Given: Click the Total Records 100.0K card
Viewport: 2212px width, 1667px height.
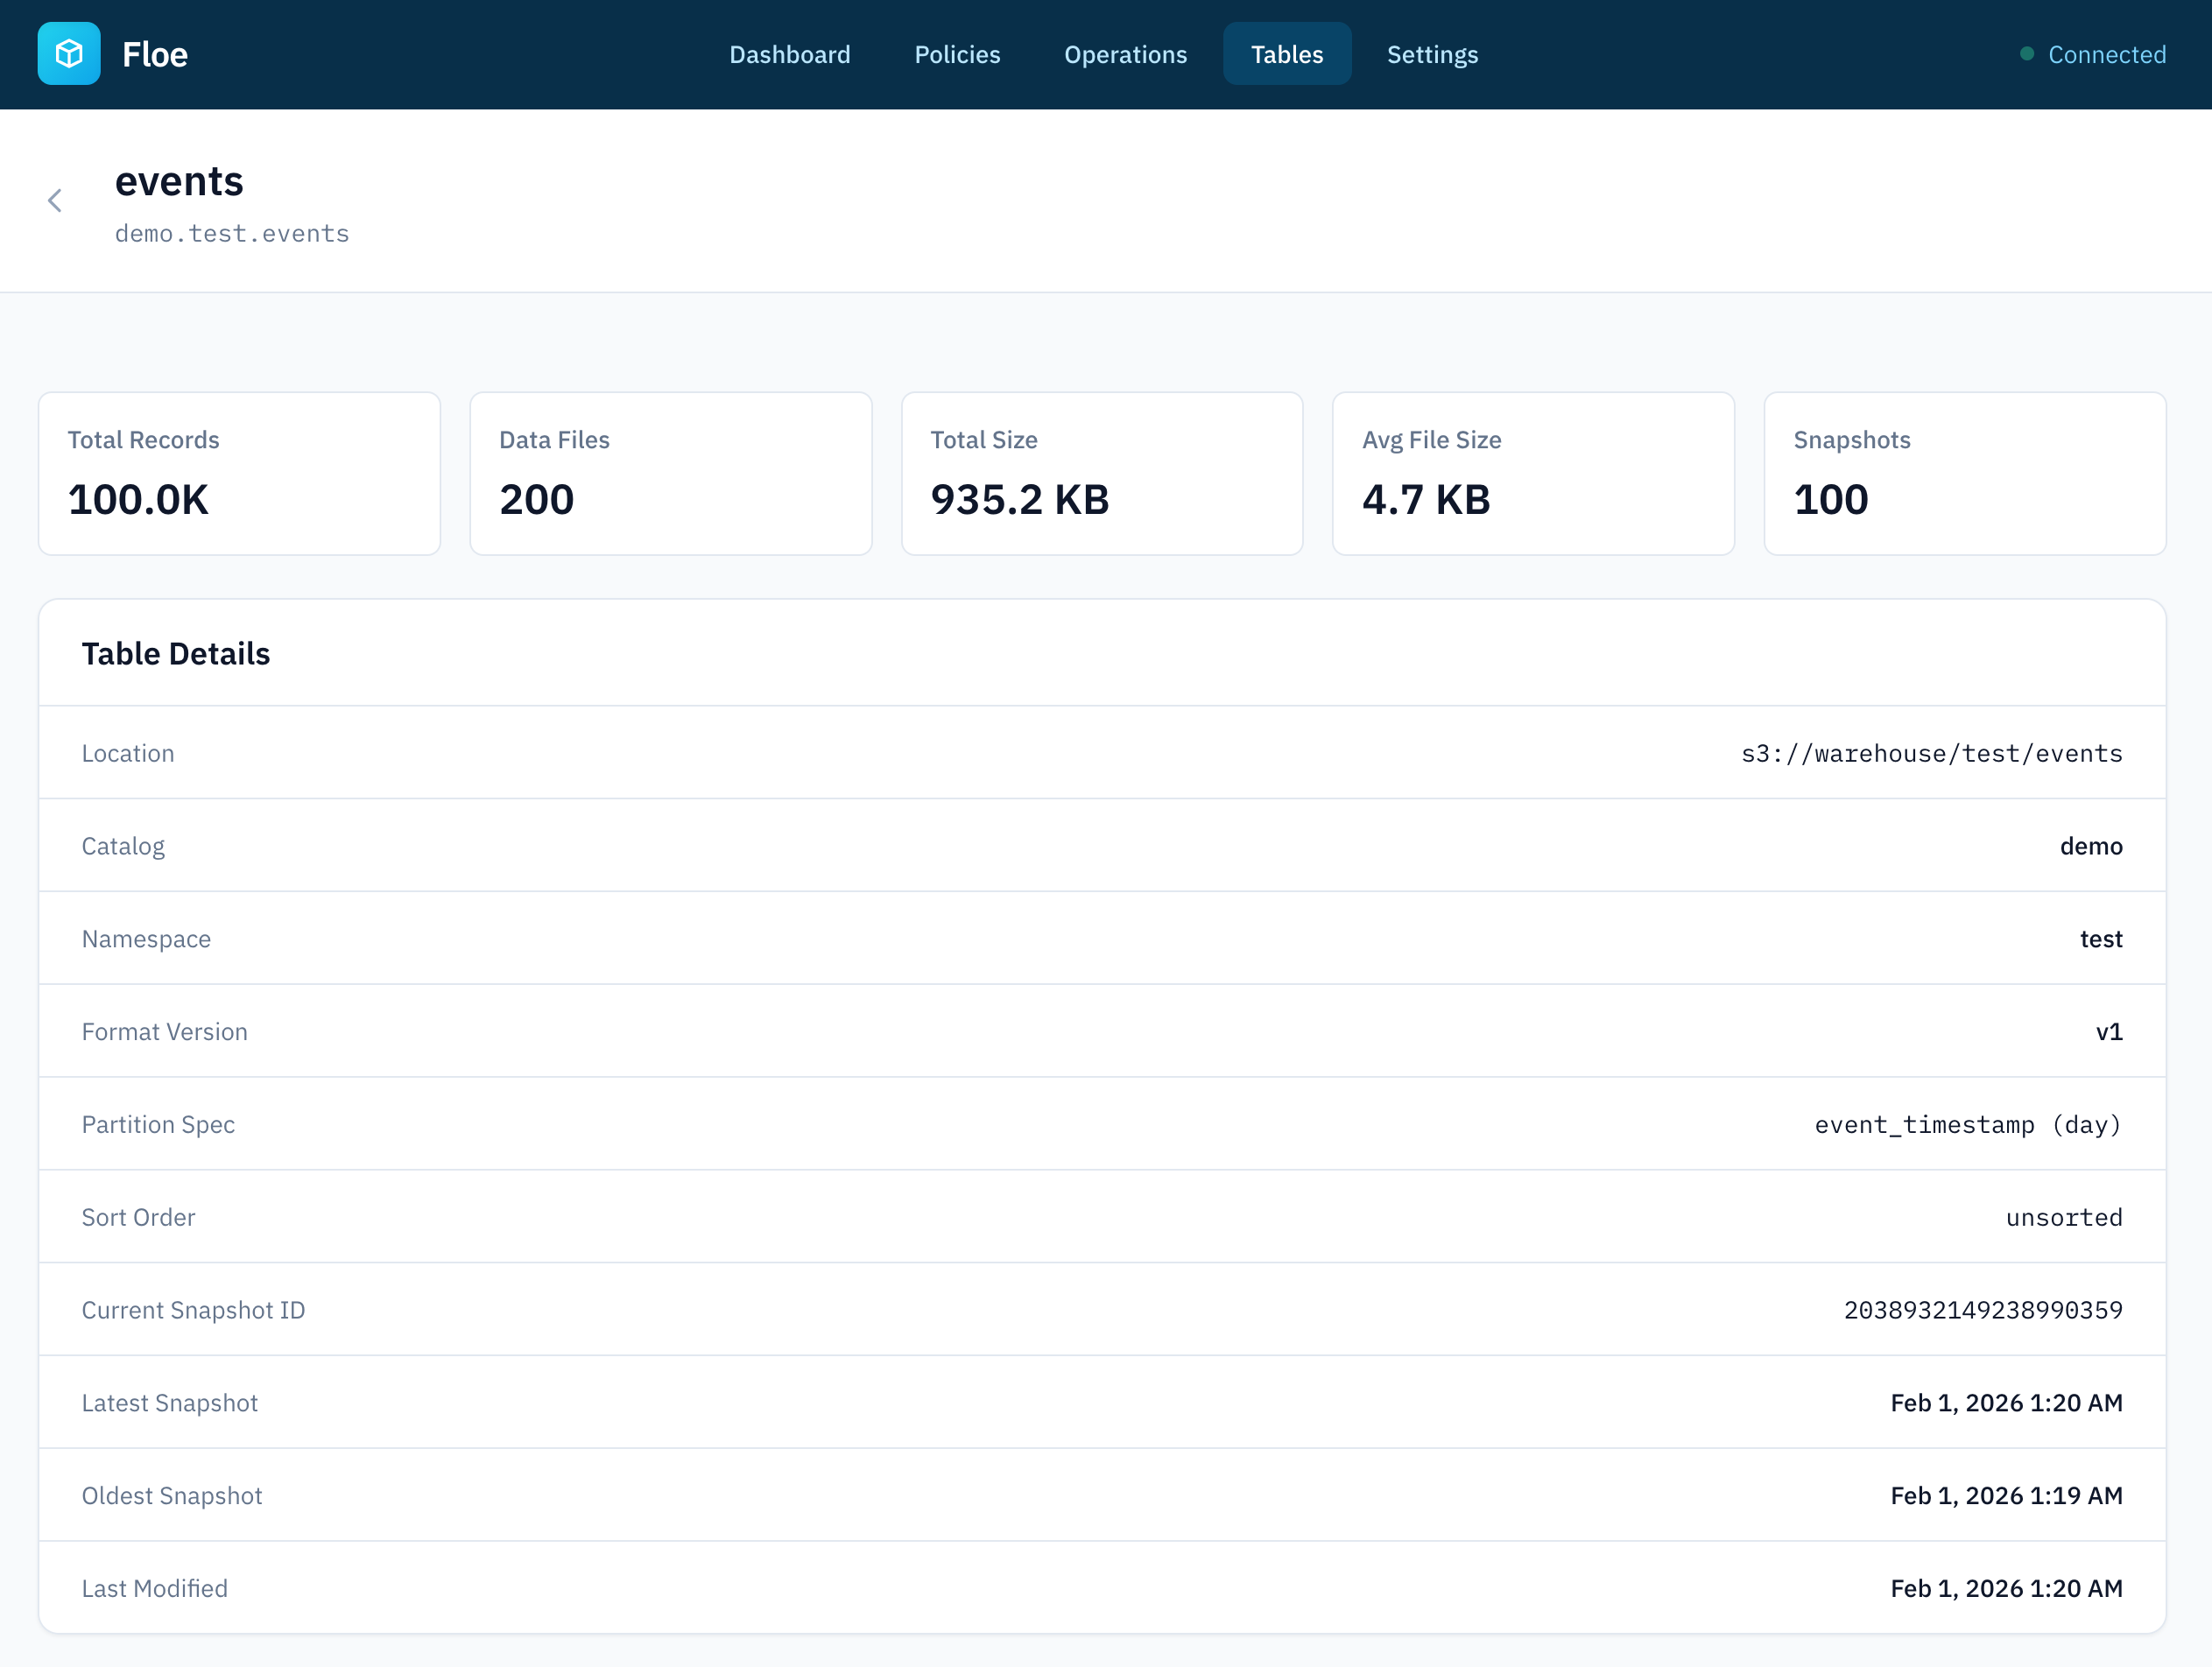Looking at the screenshot, I should [239, 473].
